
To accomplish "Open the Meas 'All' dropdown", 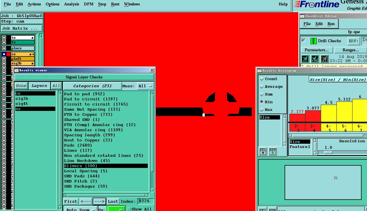I will point(145,86).
